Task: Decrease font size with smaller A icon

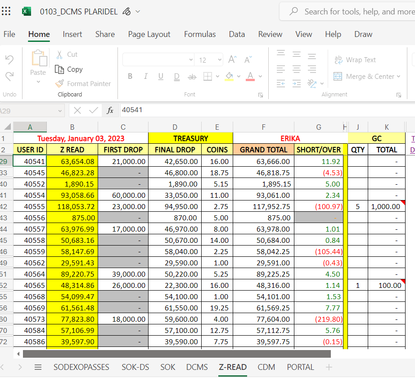Action: pos(248,60)
